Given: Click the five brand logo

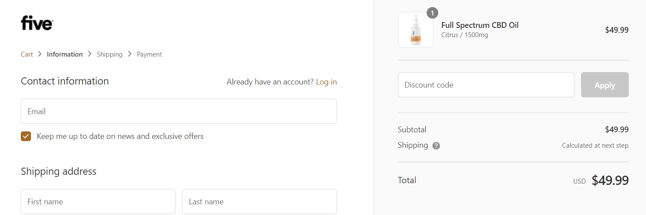Looking at the screenshot, I should 37,23.
